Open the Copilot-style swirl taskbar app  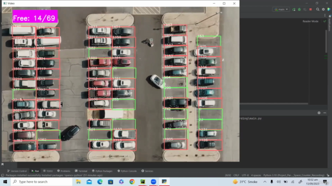pos(121,181)
